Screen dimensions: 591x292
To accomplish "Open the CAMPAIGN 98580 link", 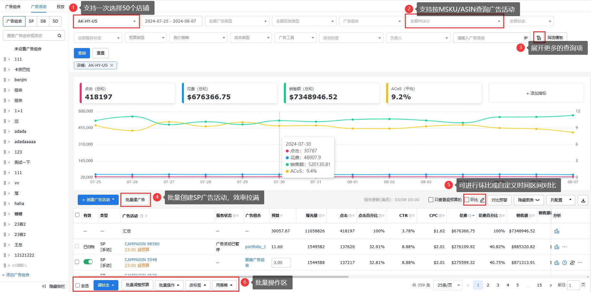I will pos(142,244).
